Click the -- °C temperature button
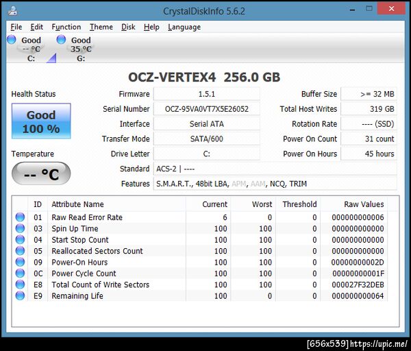The height and width of the screenshot is (351, 411). (x=41, y=173)
